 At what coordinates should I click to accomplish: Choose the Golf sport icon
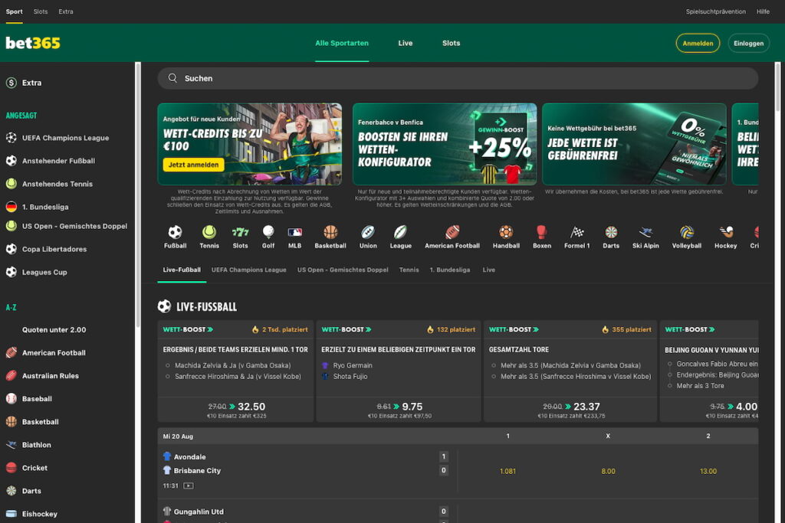coord(268,232)
